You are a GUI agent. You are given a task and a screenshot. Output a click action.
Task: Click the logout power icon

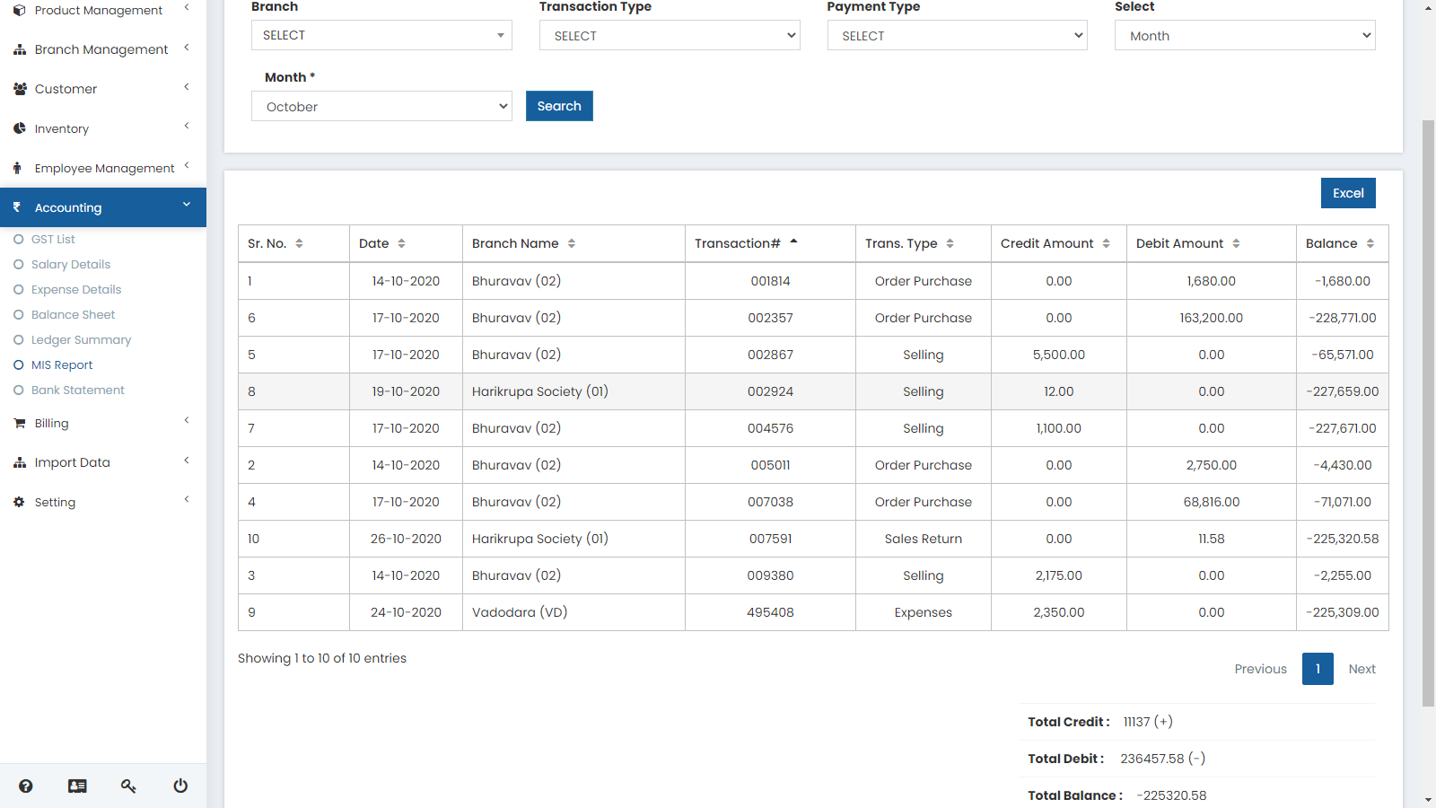[179, 786]
